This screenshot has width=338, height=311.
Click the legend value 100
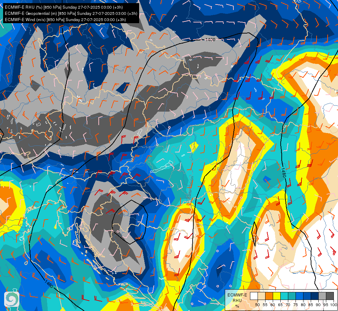334,305
